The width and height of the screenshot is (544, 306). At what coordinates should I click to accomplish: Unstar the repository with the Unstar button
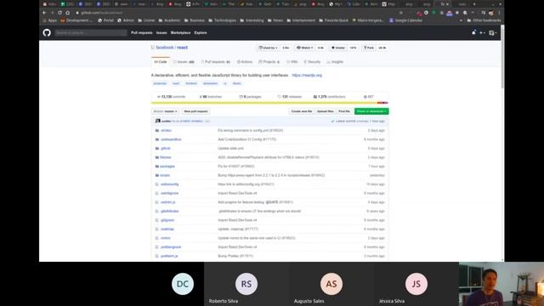click(x=338, y=48)
